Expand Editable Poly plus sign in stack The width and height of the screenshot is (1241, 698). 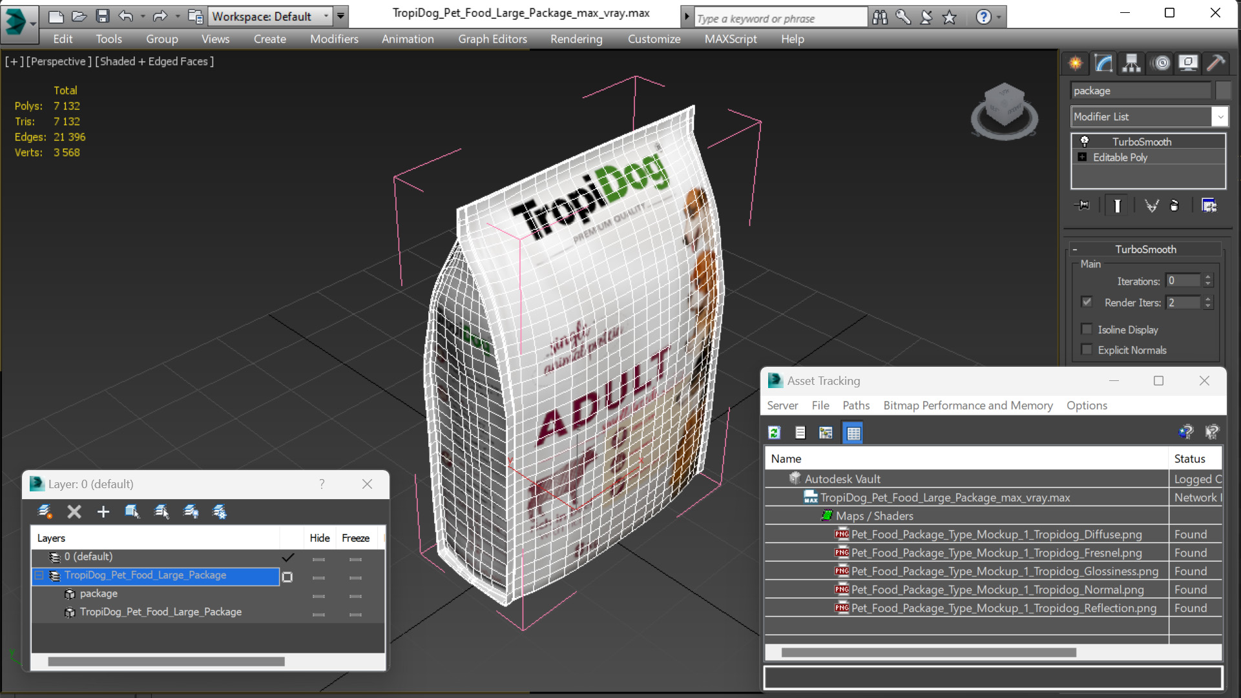tap(1082, 157)
